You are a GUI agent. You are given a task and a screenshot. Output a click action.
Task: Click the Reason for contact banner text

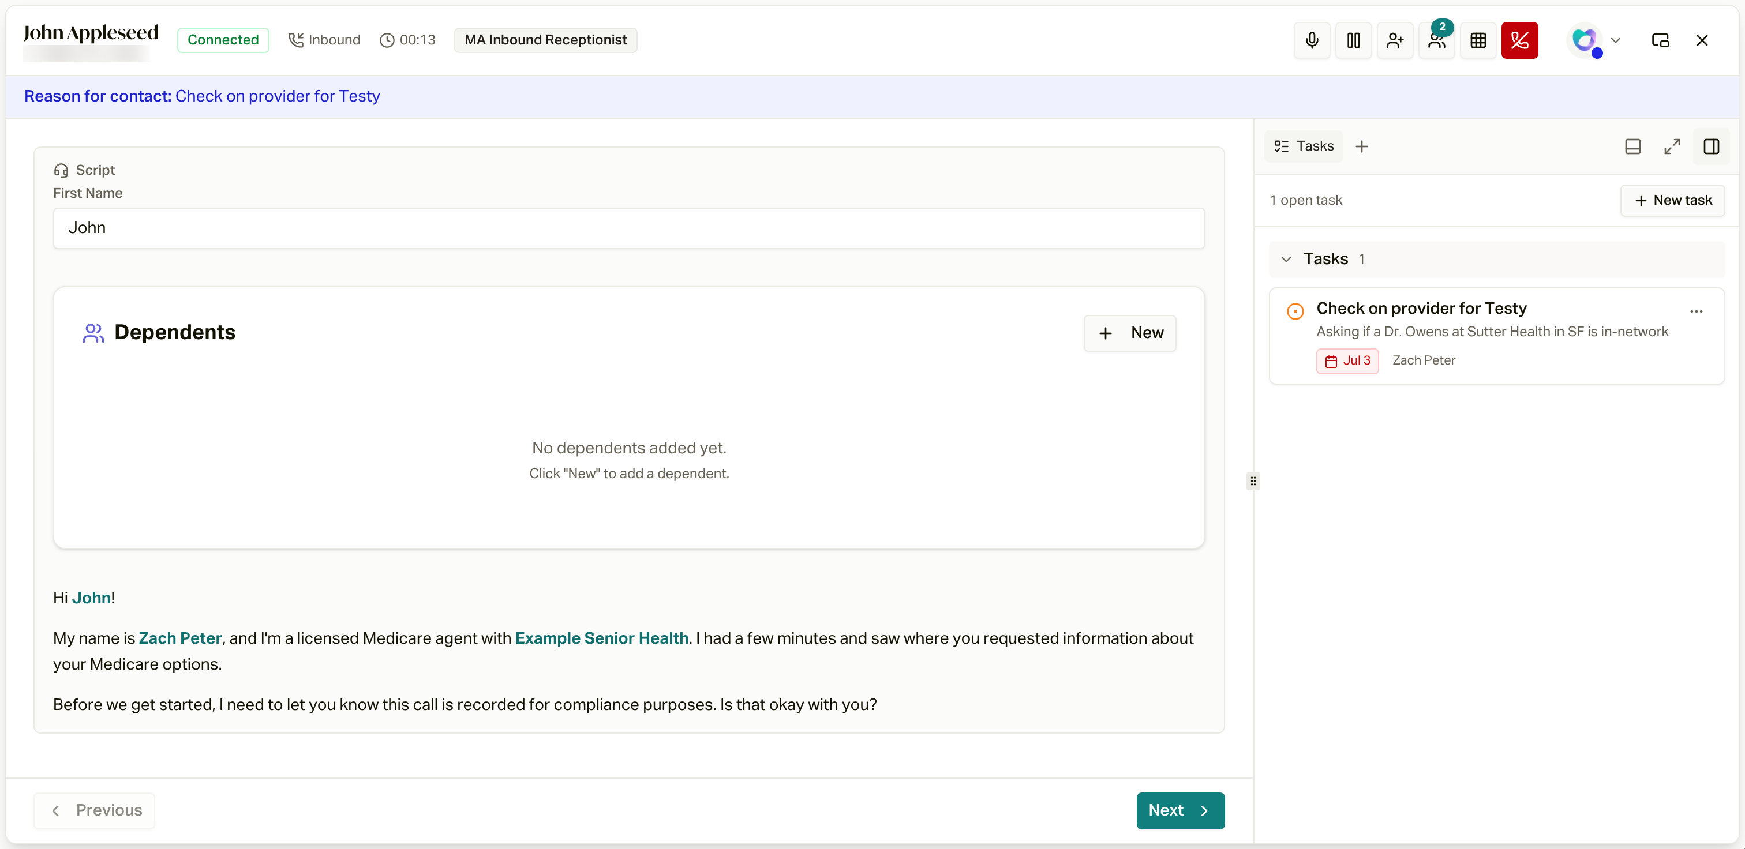202,96
